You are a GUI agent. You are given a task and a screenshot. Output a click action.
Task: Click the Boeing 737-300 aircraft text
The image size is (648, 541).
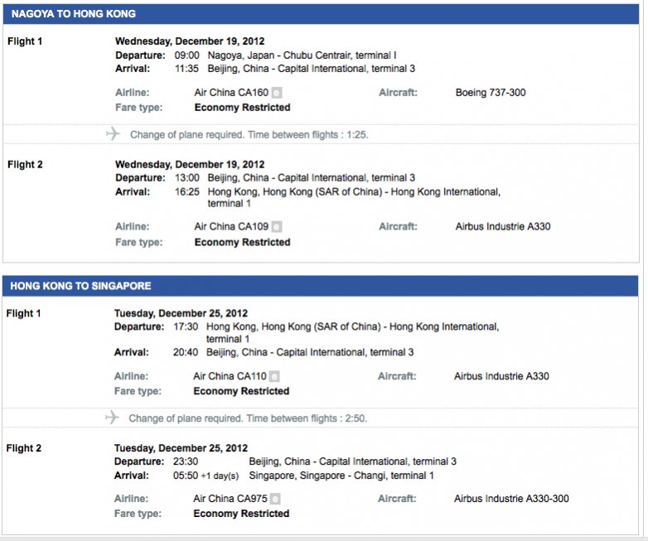491,93
